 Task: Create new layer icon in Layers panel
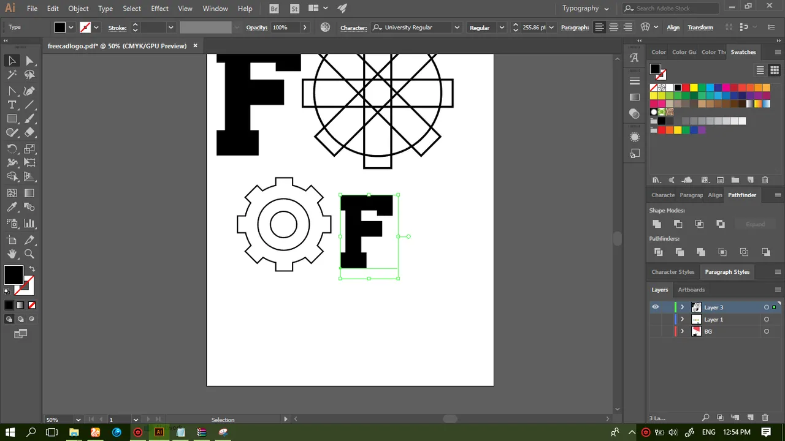(750, 418)
